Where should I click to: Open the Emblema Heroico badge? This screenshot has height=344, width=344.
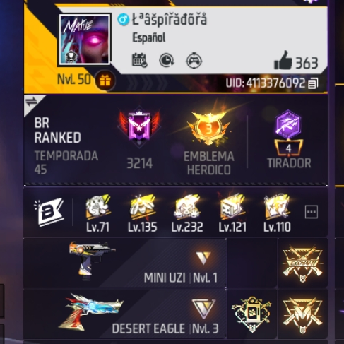[208, 141]
